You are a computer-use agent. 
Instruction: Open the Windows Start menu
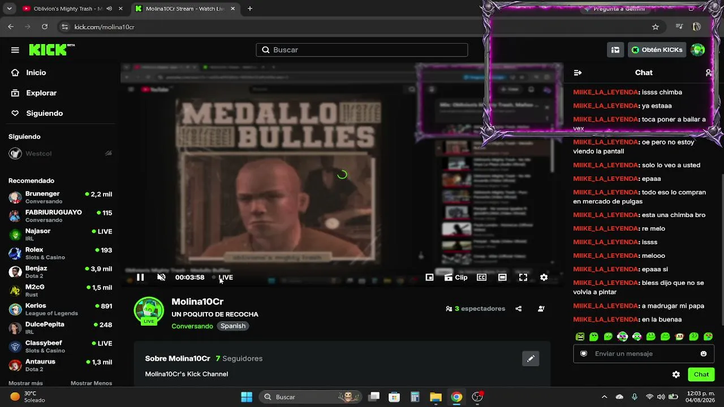247,397
